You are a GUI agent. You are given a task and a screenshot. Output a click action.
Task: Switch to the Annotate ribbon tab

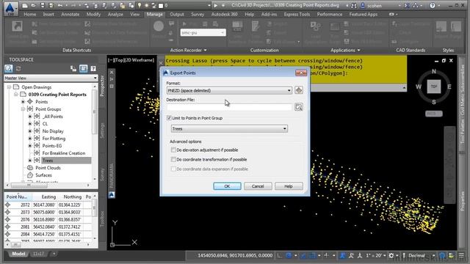[x=70, y=14]
